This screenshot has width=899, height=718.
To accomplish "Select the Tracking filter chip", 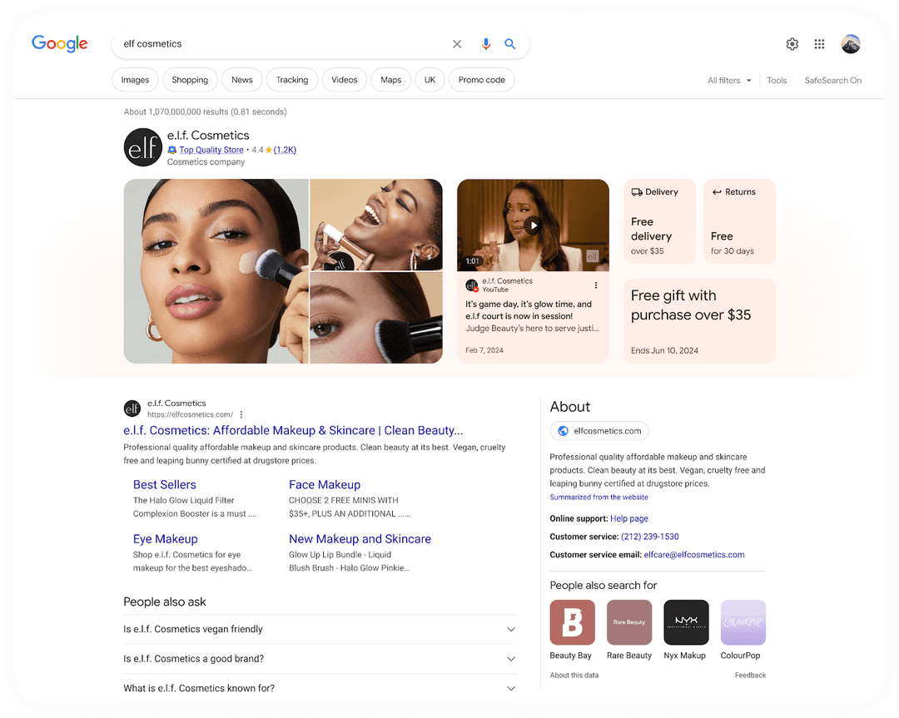I will [292, 80].
